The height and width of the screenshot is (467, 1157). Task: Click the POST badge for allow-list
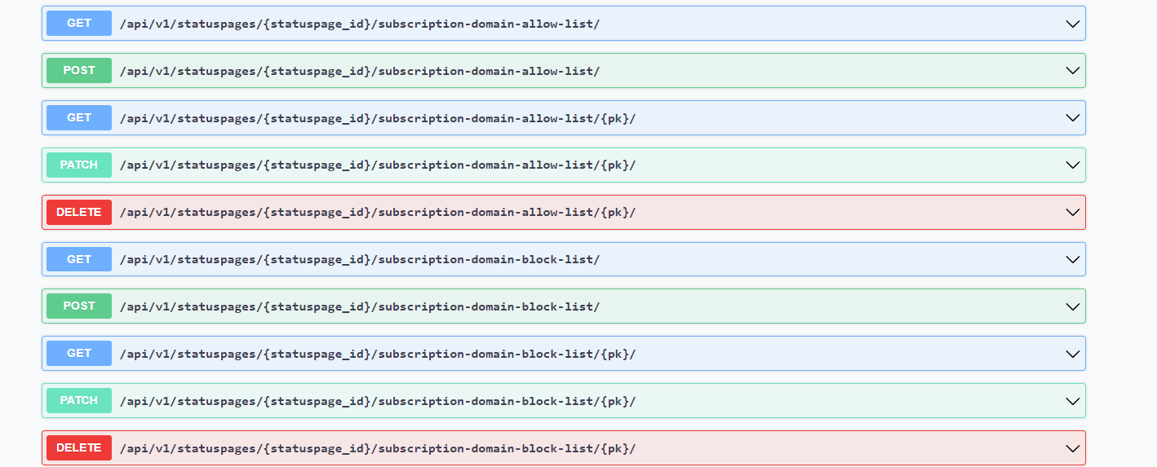tap(79, 71)
